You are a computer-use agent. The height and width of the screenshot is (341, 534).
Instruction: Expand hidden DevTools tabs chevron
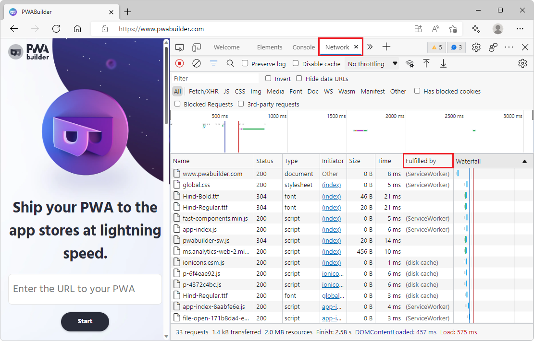(370, 47)
